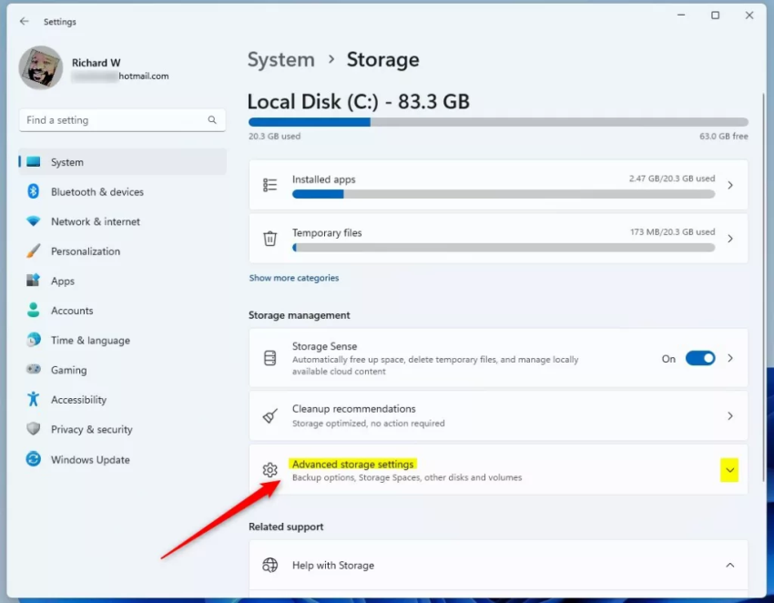Click the Show more categories link

coord(294,277)
